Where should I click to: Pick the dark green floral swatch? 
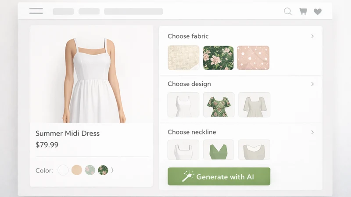103,170
